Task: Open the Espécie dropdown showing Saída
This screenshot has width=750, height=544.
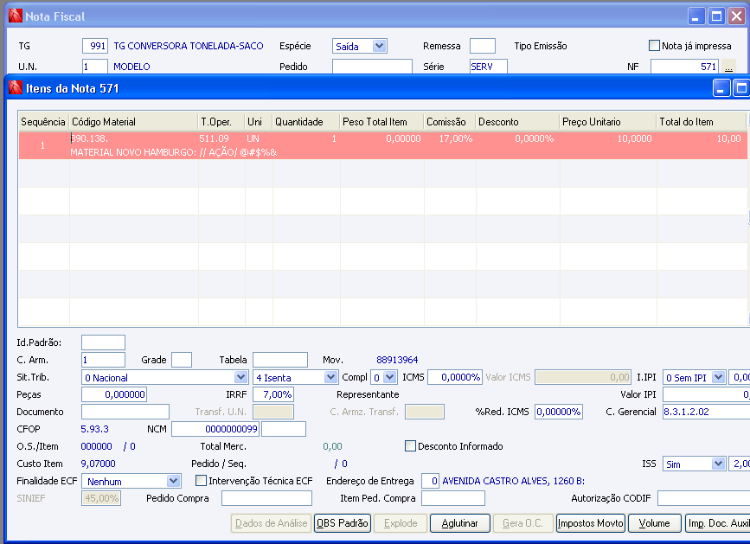Action: (x=378, y=46)
